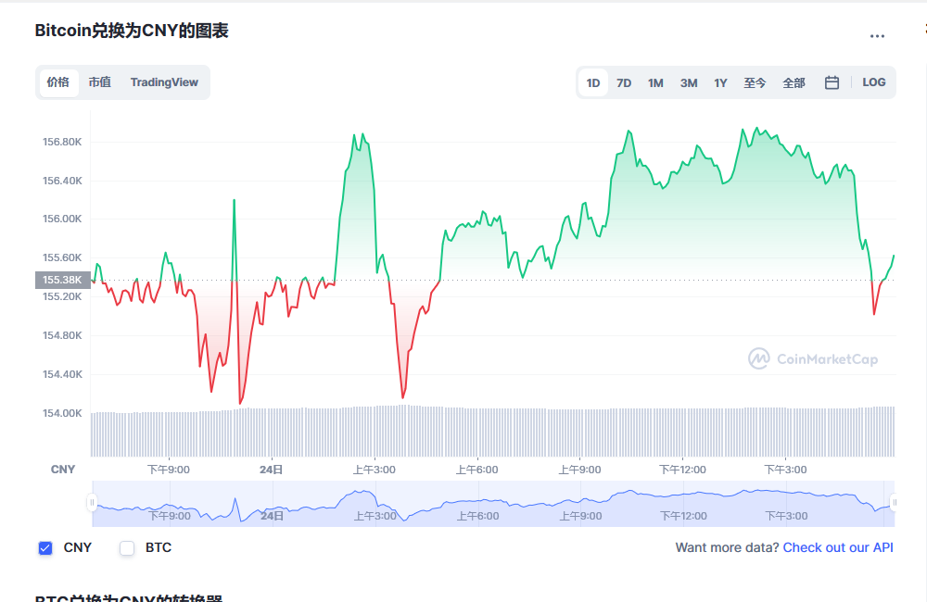The image size is (927, 602).
Task: Grab the left handle of range navigator
Action: point(92,503)
